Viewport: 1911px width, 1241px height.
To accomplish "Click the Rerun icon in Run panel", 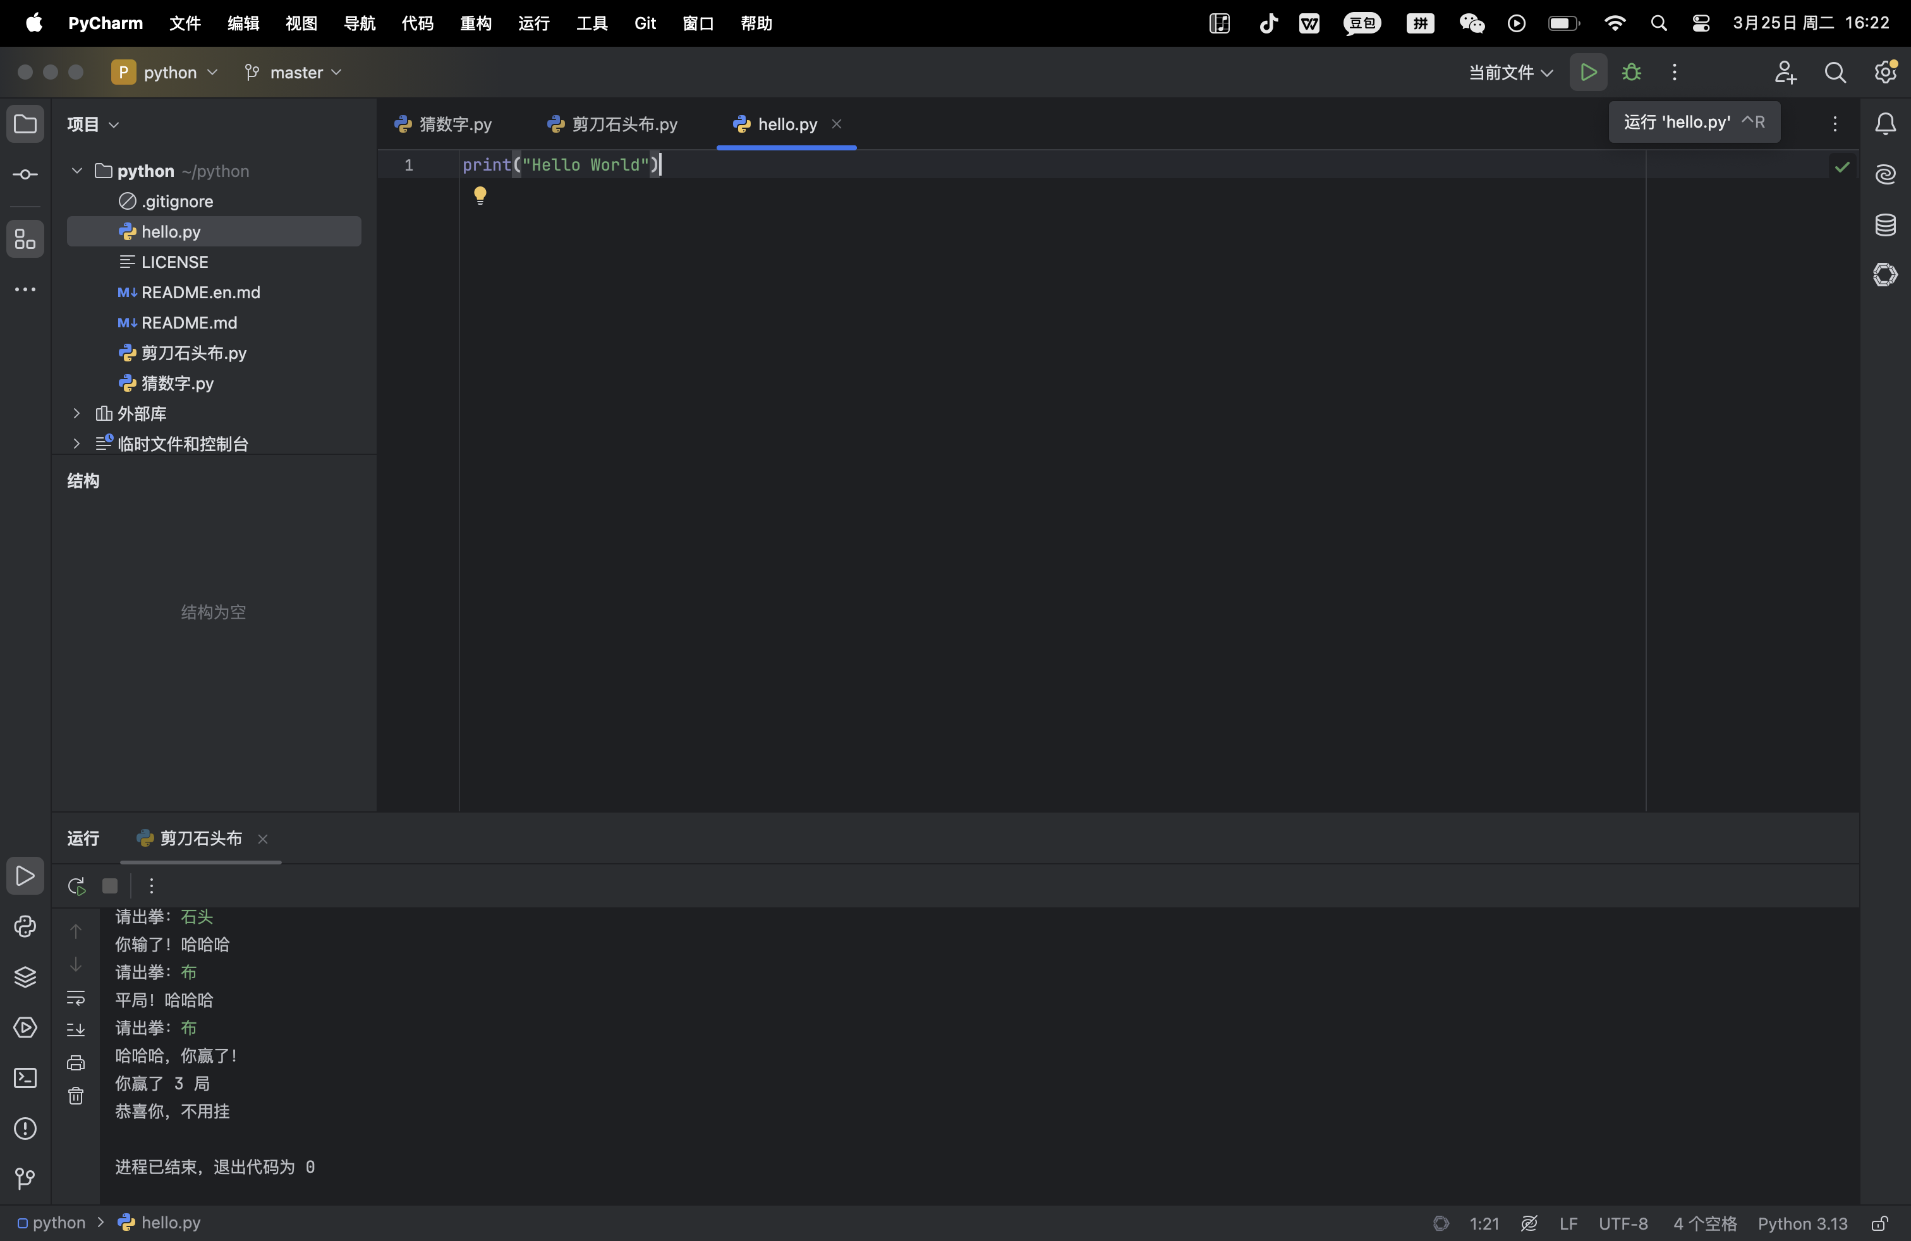I will (x=76, y=885).
